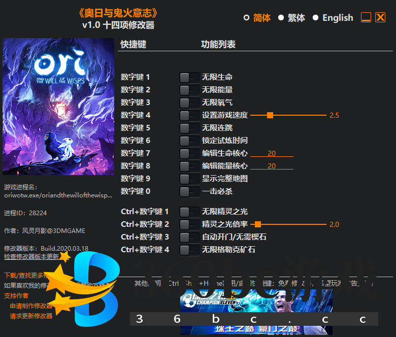The image size is (396, 337).
Task: Select 繁体 language radio button
Action: point(281,18)
